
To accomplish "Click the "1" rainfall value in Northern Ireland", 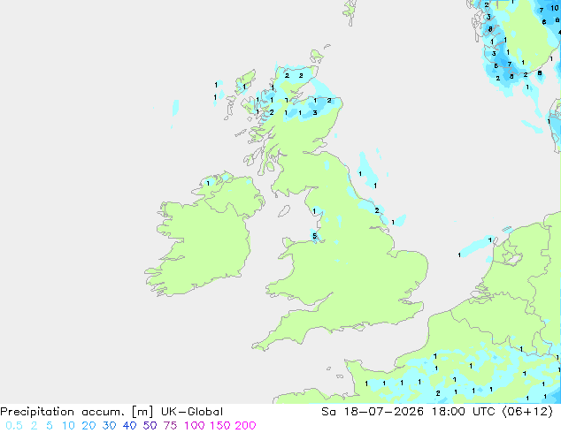I will point(208,183).
